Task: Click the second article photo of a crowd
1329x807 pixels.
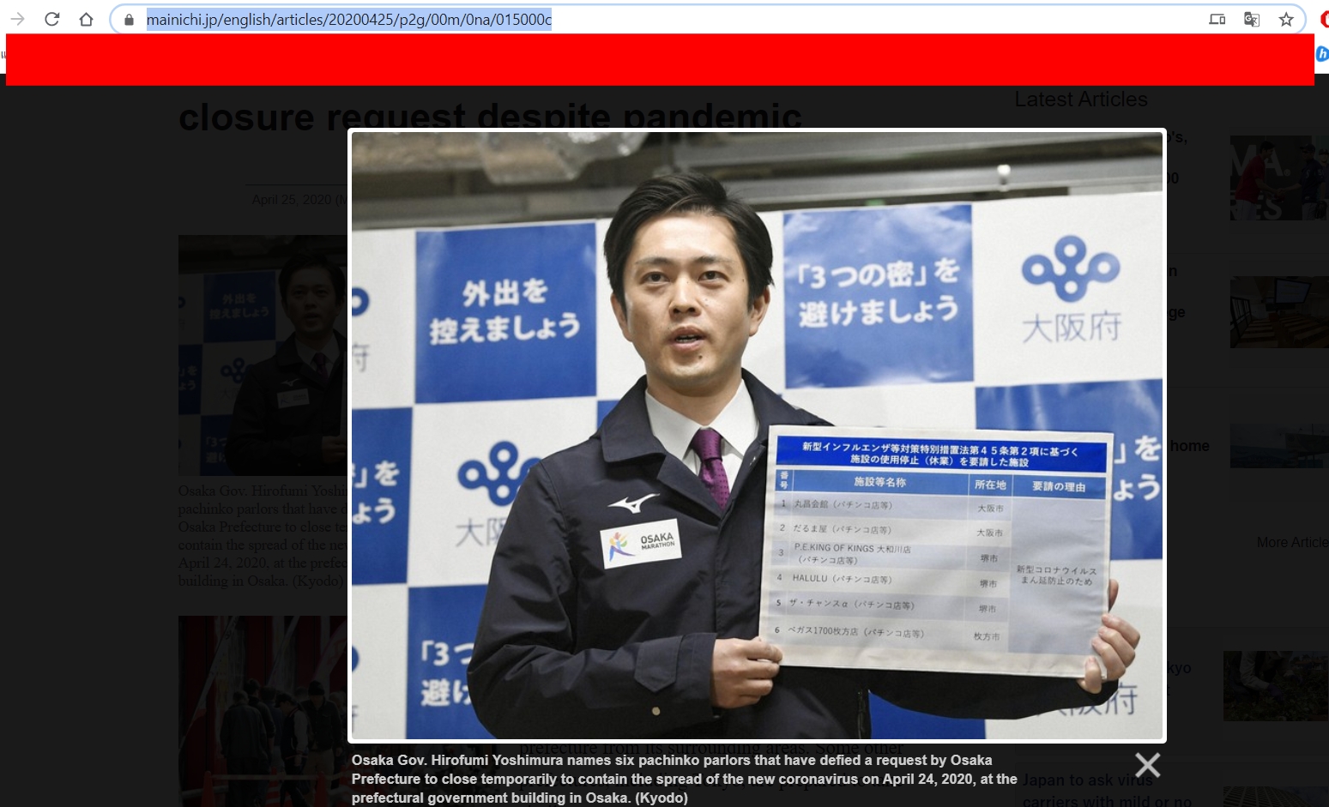Action: click(x=263, y=710)
